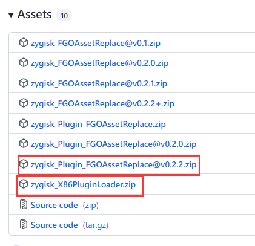Collapse the Assets section triangle
255x246 pixels.
(11, 15)
